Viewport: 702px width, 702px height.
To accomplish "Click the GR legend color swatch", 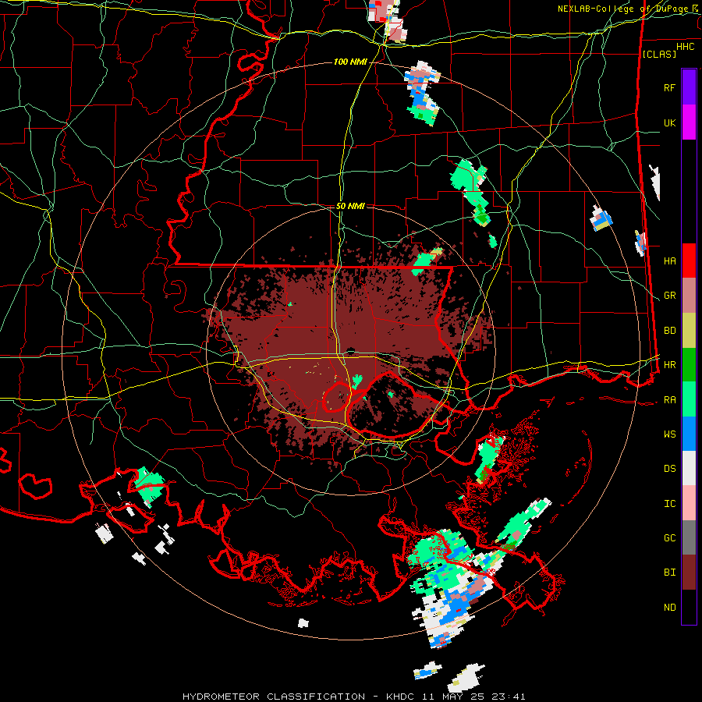I will tap(689, 296).
